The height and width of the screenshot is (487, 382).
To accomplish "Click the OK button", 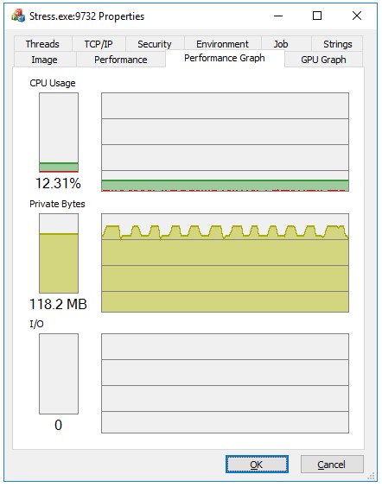I will [257, 465].
